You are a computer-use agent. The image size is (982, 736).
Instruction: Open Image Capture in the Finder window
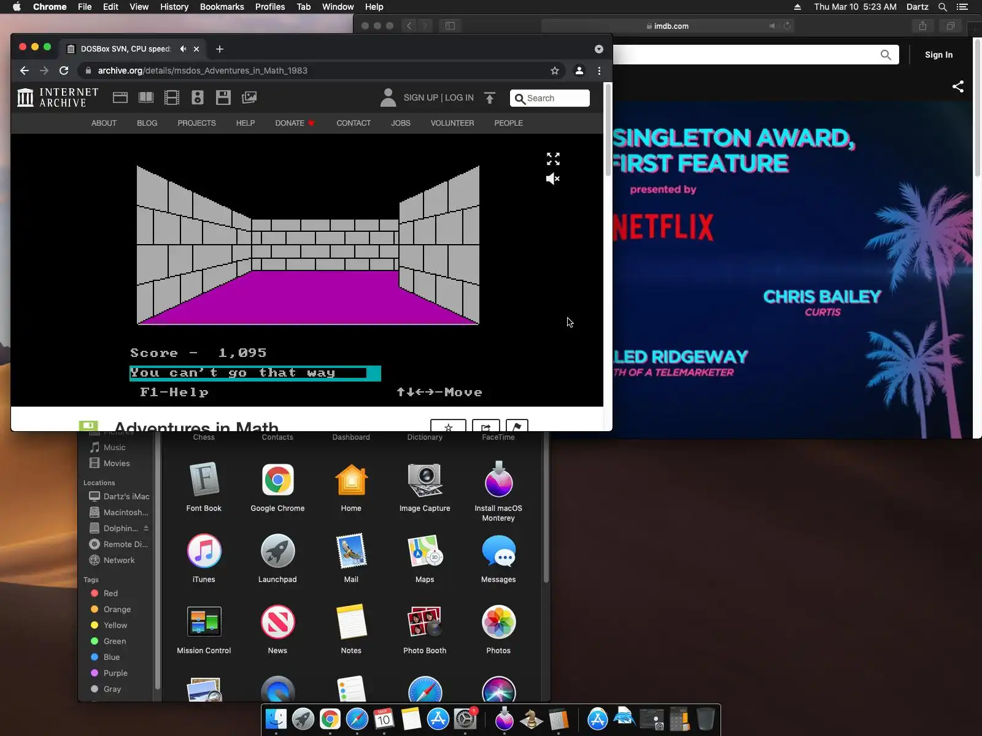(x=425, y=487)
